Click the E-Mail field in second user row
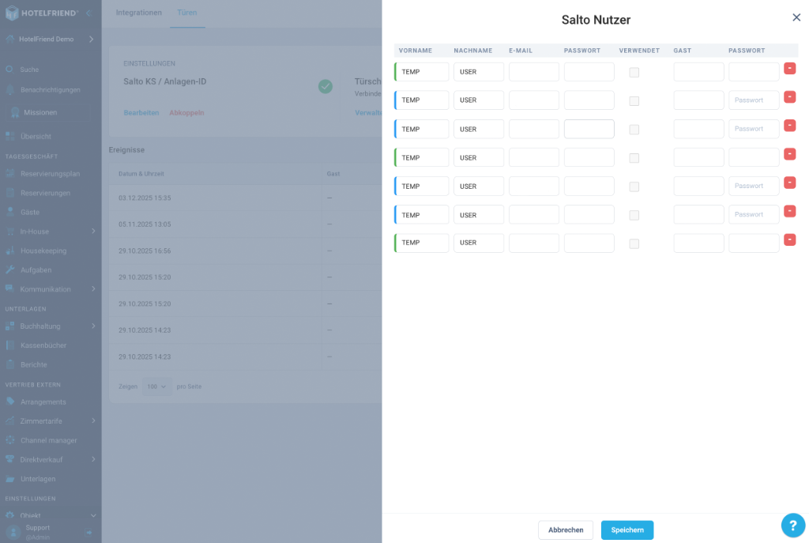 tap(534, 100)
